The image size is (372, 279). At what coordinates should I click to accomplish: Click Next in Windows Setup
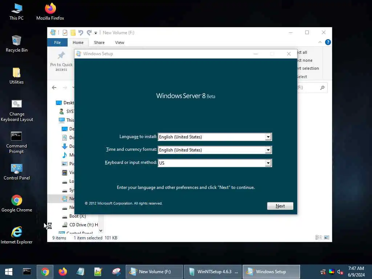point(280,206)
